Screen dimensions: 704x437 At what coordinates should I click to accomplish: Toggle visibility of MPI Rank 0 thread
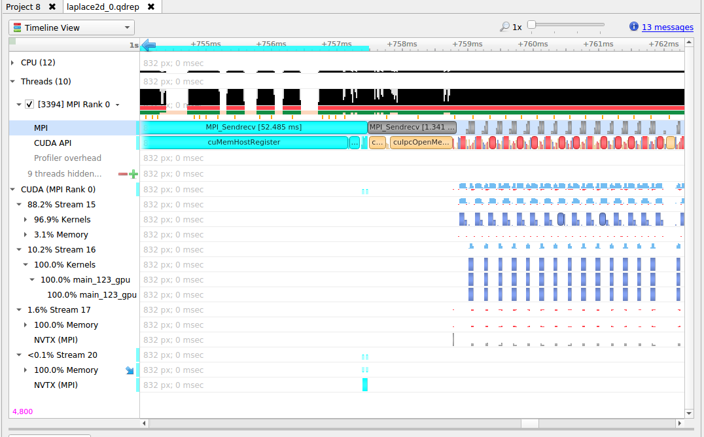(29, 103)
